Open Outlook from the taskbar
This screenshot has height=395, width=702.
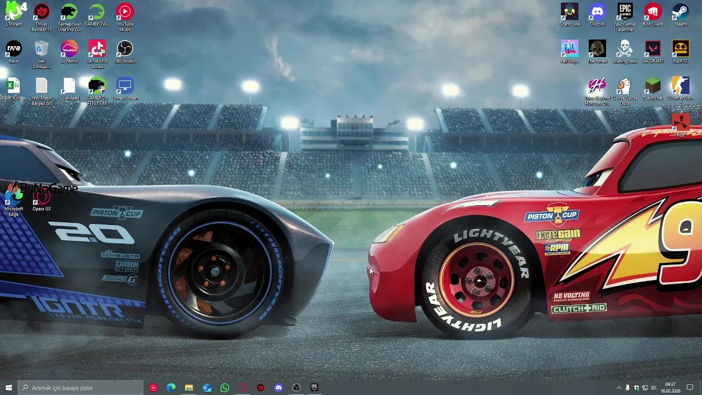click(207, 388)
